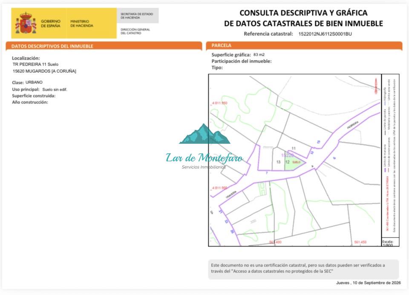Click the TRAVESIA street label on map
The width and height of the screenshot is (409, 295).
tap(231, 195)
